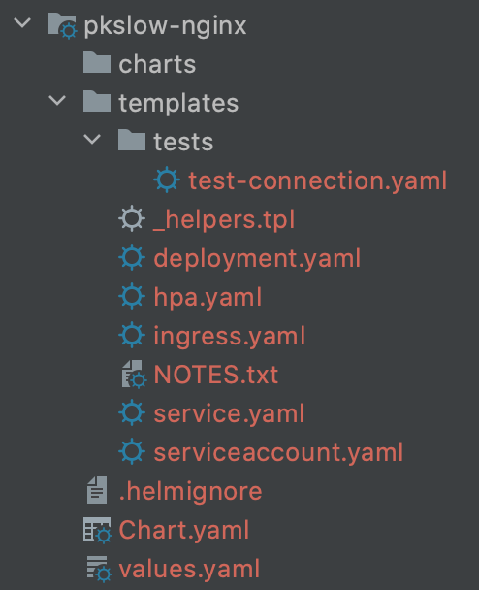Select the charts folder label
This screenshot has width=479, height=590.
click(157, 64)
